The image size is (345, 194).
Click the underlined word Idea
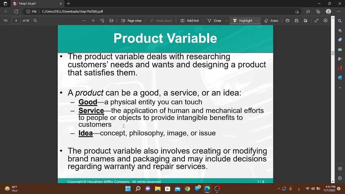(x=85, y=133)
